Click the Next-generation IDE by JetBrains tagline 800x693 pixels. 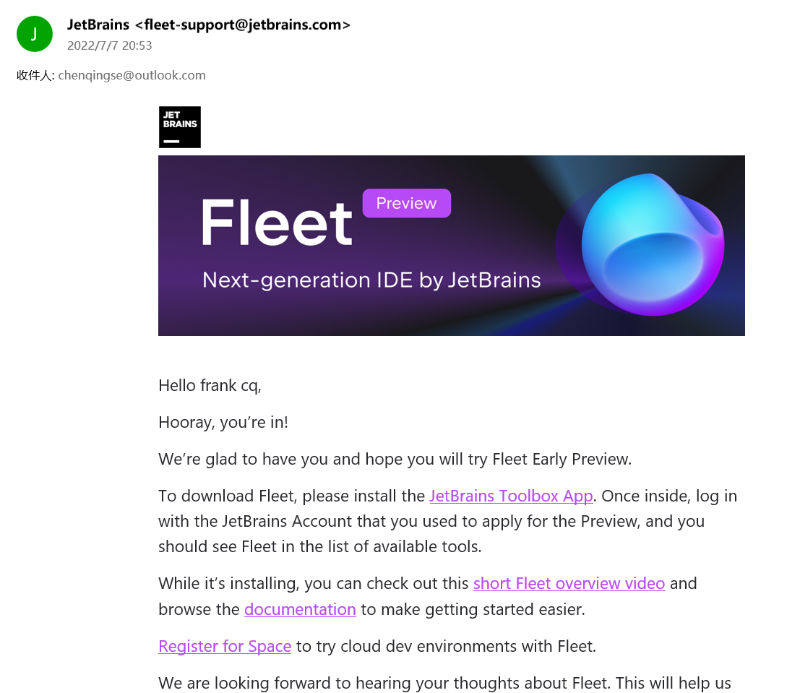coord(371,280)
